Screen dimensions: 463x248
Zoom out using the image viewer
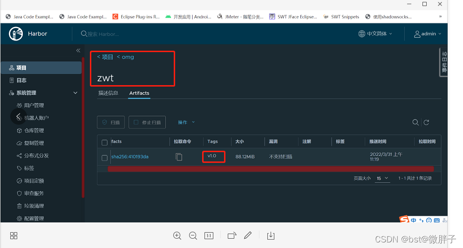coord(193,236)
